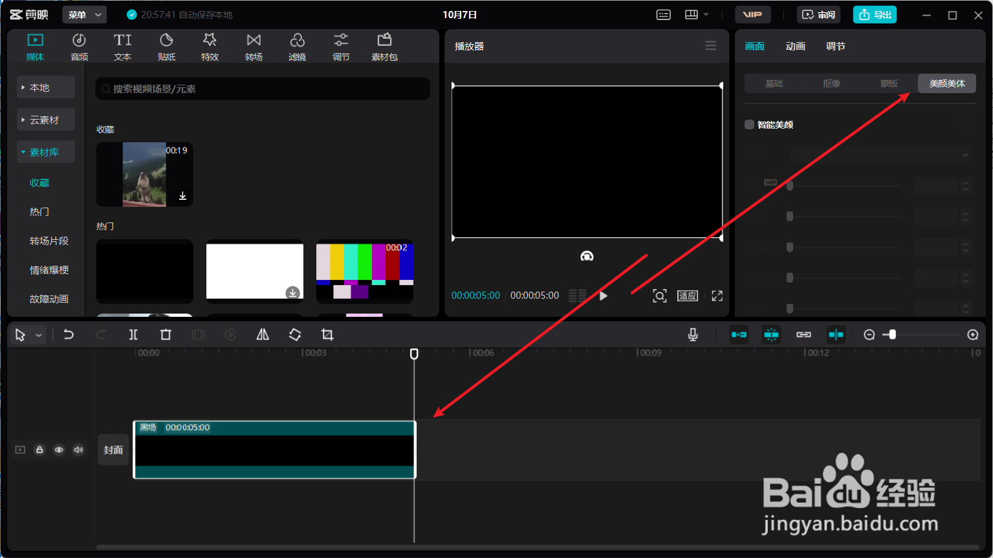Click the search 搜索视频场景/元素 field
Image resolution: width=993 pixels, height=558 pixels.
pyautogui.click(x=263, y=89)
